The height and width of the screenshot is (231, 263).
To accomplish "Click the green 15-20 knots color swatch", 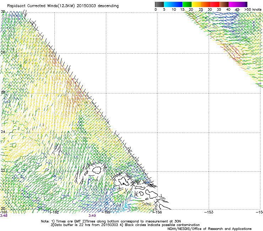I will pos(187,4).
